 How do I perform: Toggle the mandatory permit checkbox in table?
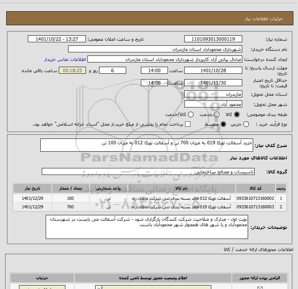260,288
